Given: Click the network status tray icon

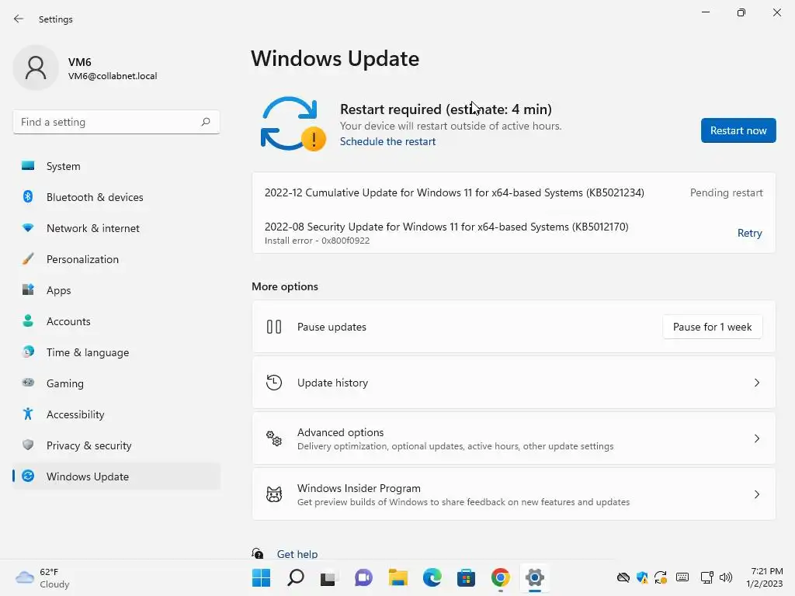Looking at the screenshot, I should pyautogui.click(x=706, y=577).
